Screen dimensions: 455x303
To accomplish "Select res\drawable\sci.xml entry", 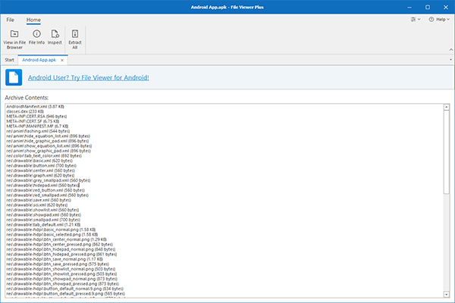I will pyautogui.click(x=37, y=205).
